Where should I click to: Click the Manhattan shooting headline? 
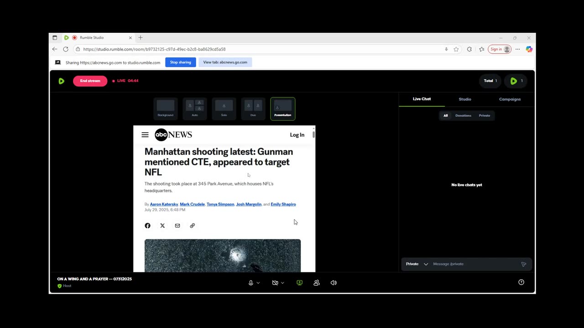(x=219, y=162)
